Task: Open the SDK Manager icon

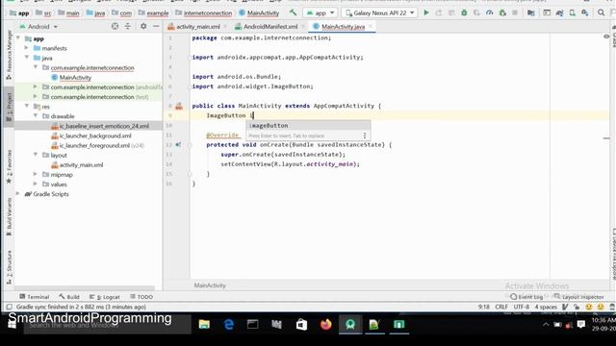Action: (585, 12)
